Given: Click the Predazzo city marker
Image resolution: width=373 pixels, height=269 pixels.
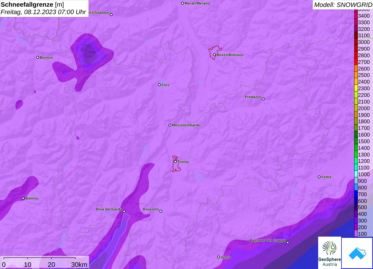Looking at the screenshot, I should tap(263, 99).
